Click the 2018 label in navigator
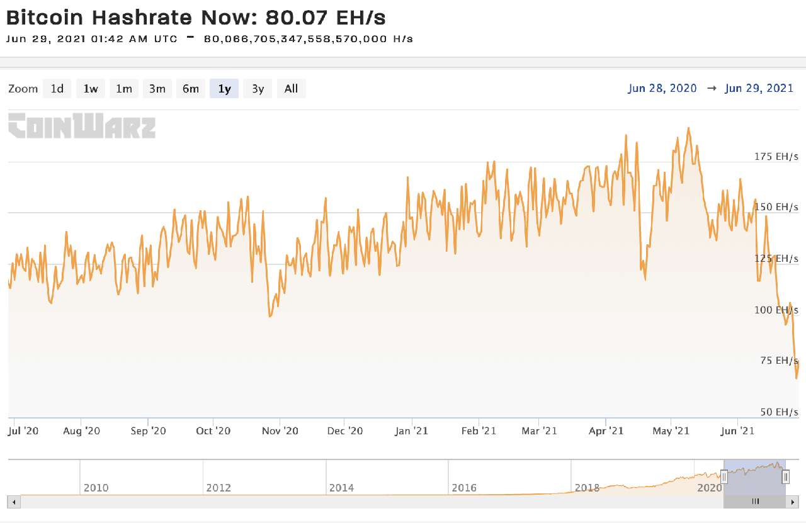Image resolution: width=806 pixels, height=523 pixels. pos(587,488)
